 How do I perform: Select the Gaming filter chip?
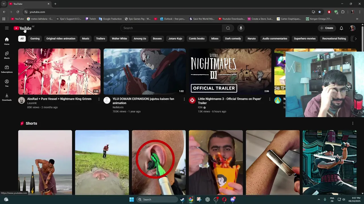(35, 39)
